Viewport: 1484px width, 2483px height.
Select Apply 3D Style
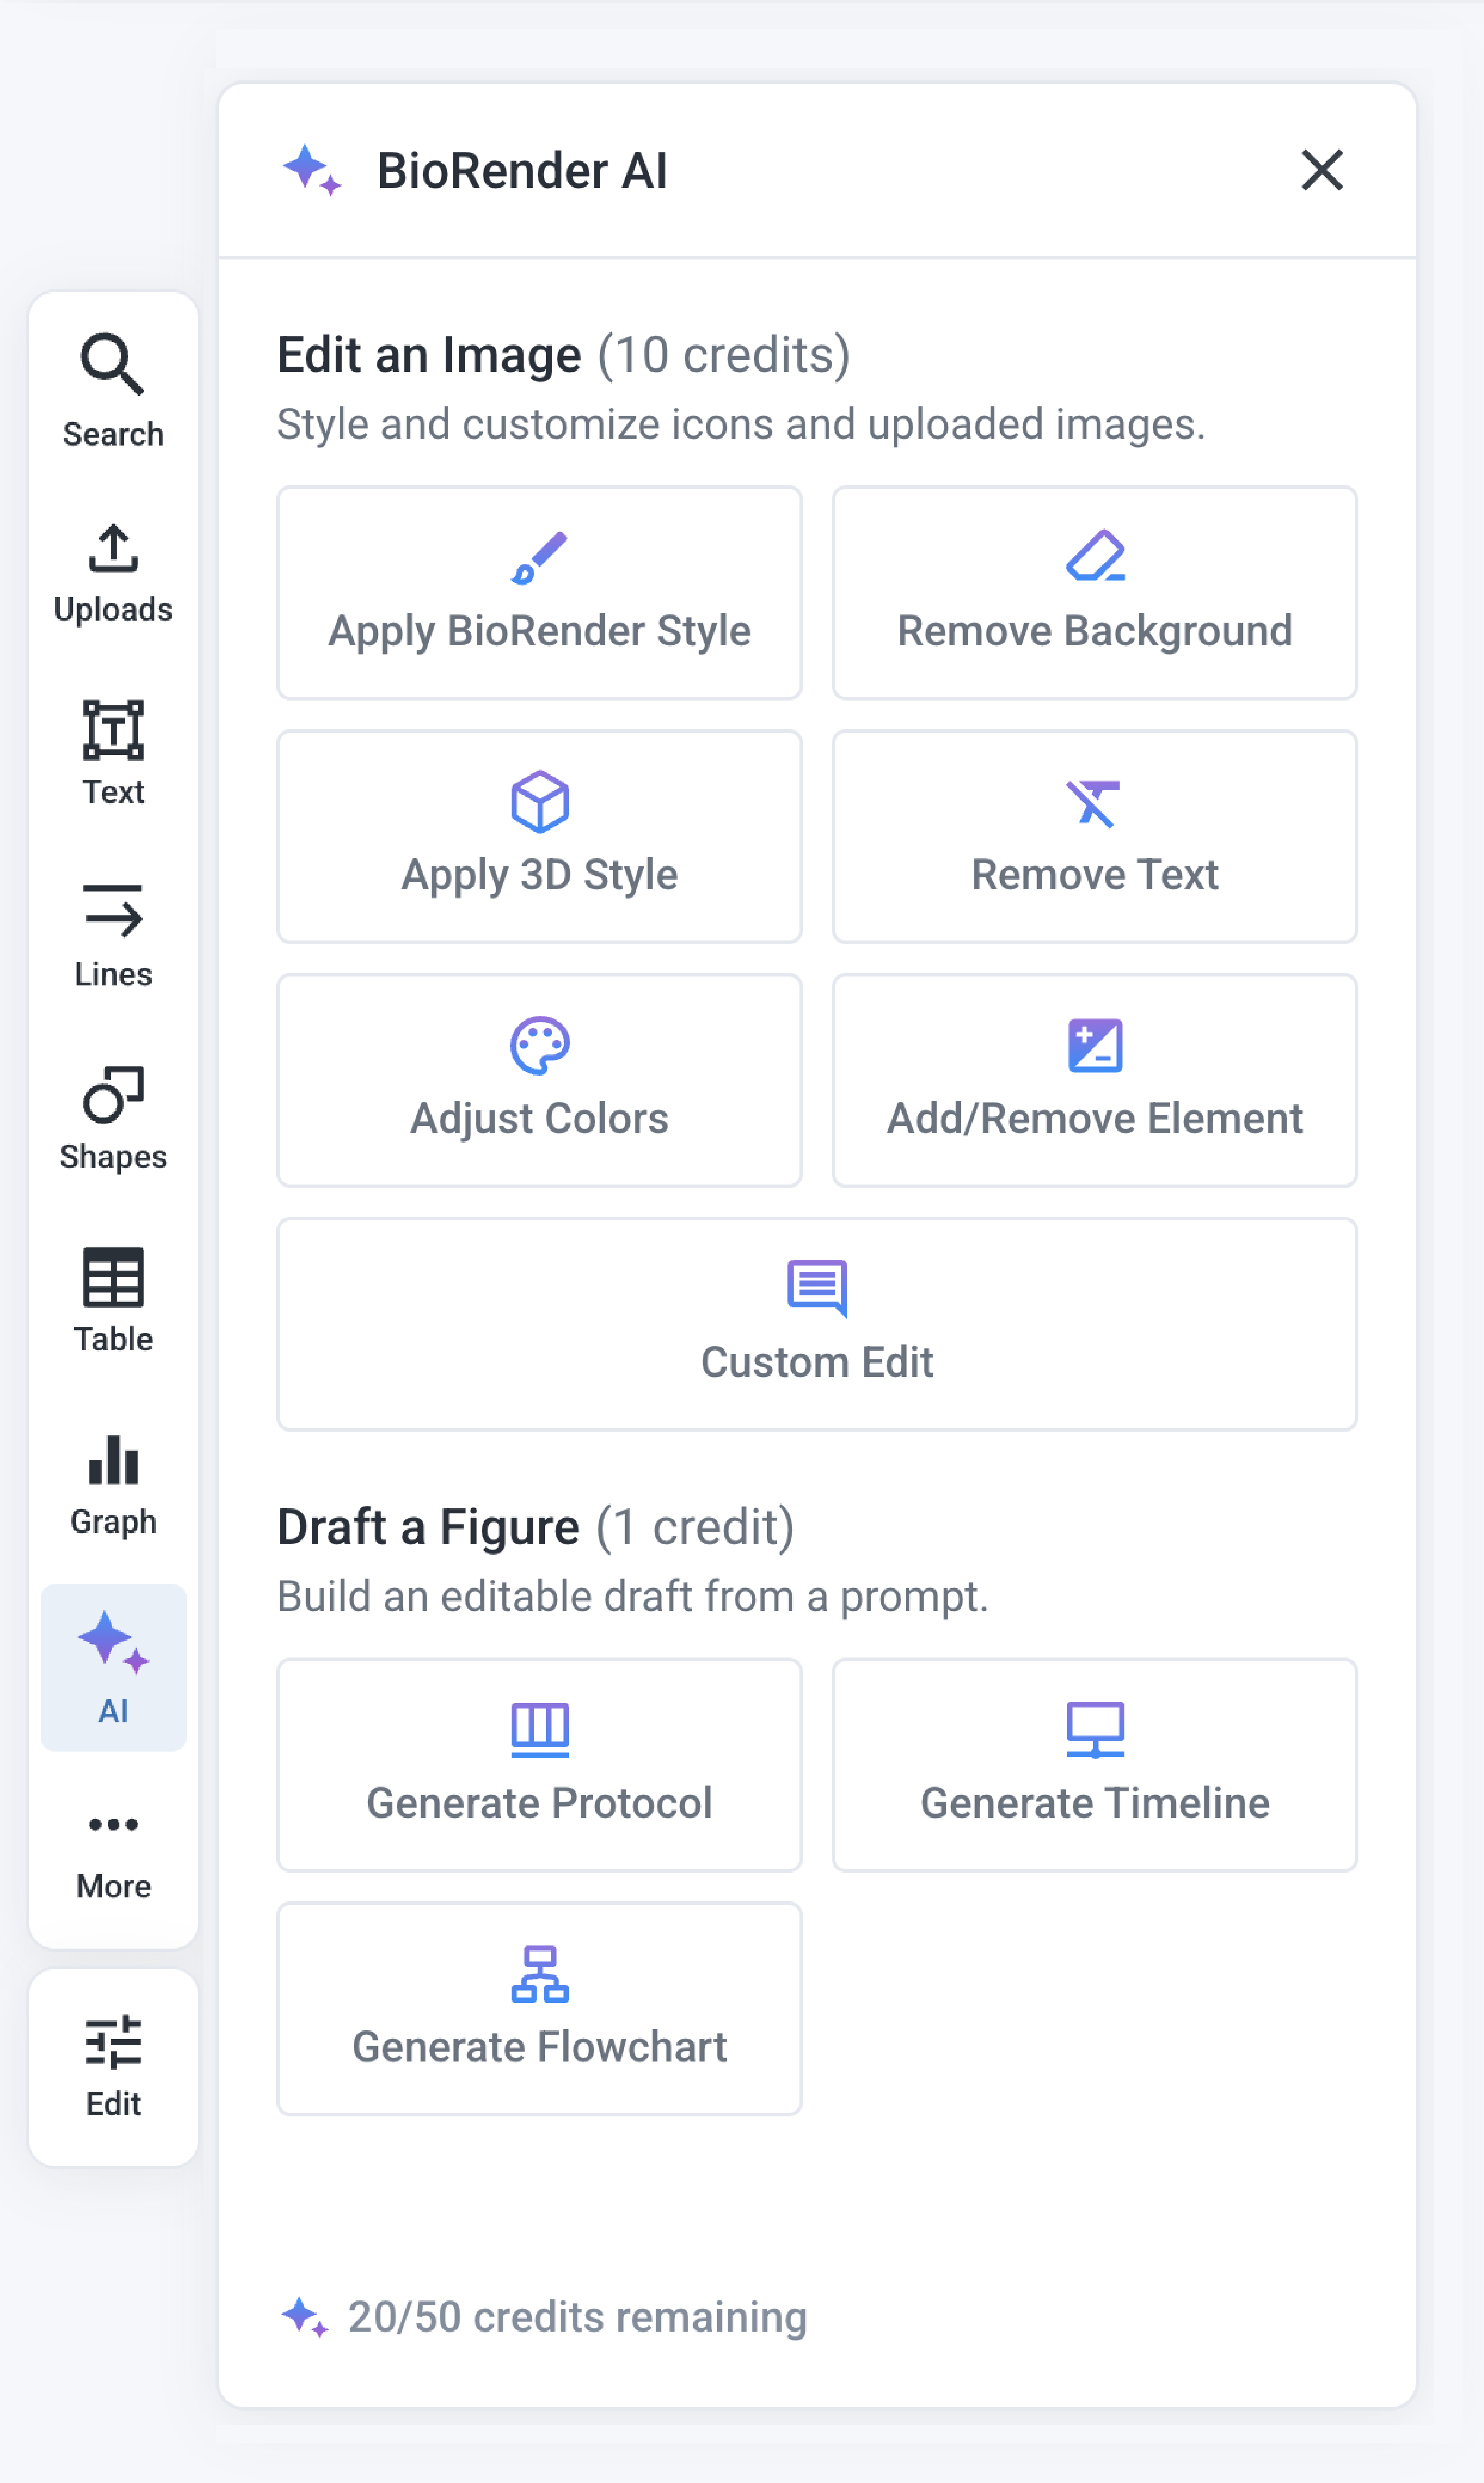(539, 836)
